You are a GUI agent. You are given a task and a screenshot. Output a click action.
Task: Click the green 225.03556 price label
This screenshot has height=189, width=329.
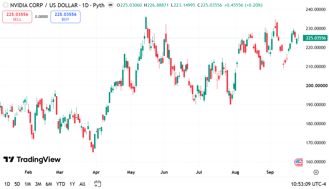(x=315, y=38)
